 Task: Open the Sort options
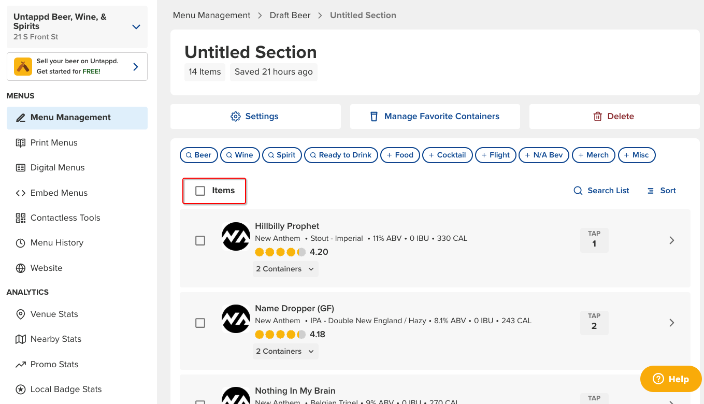662,191
